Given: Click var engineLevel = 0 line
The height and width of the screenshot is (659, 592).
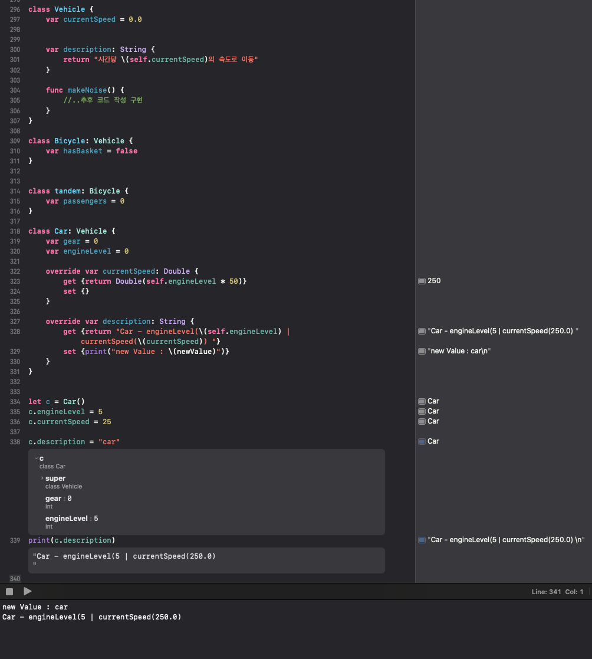Looking at the screenshot, I should [87, 251].
